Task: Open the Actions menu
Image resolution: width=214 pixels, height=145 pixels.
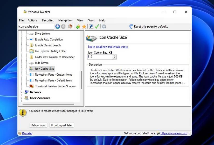Action: (x=32, y=20)
